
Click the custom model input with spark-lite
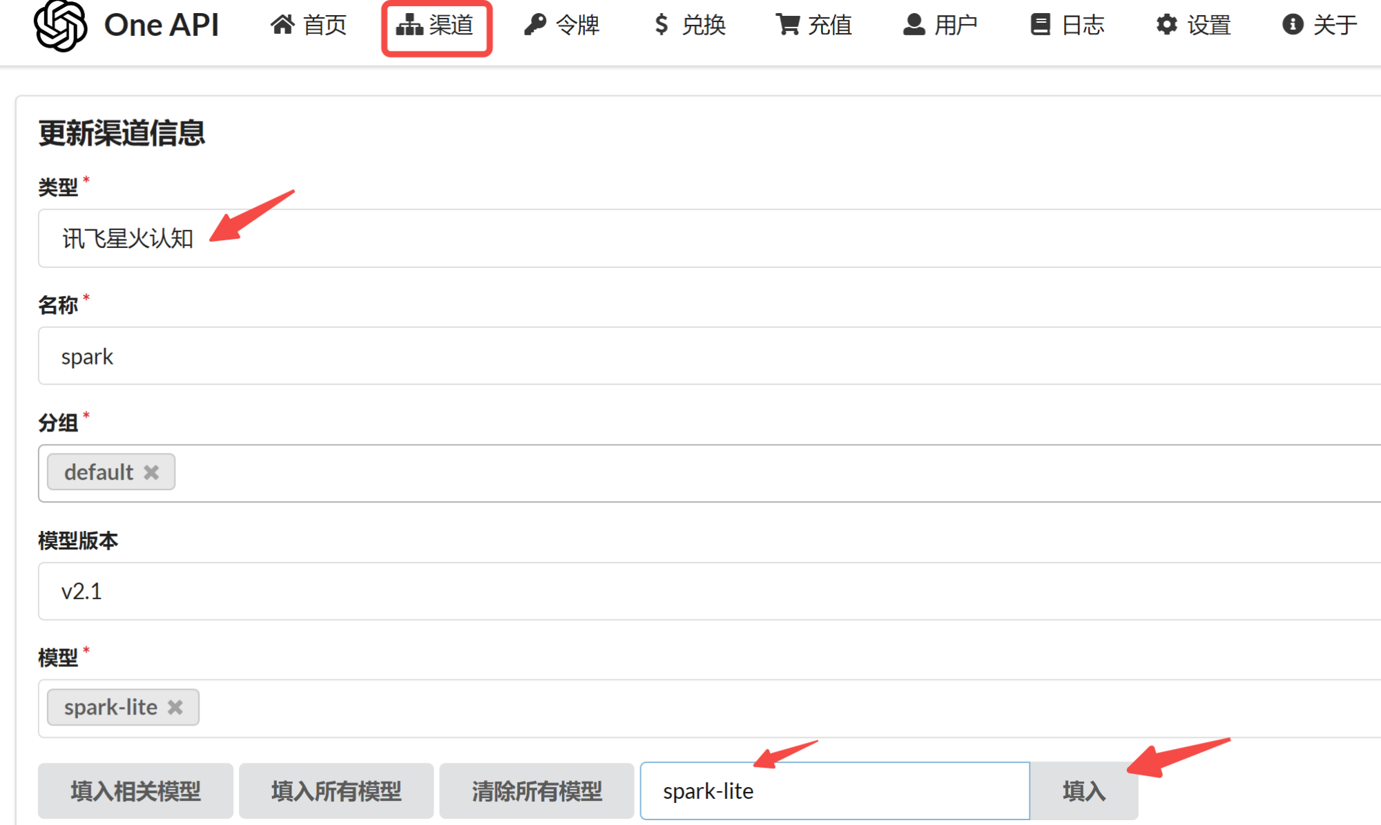[835, 791]
